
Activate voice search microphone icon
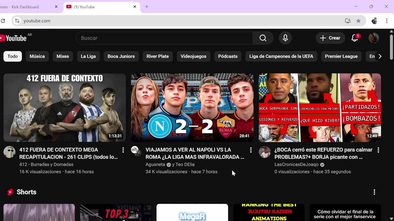[285, 38]
